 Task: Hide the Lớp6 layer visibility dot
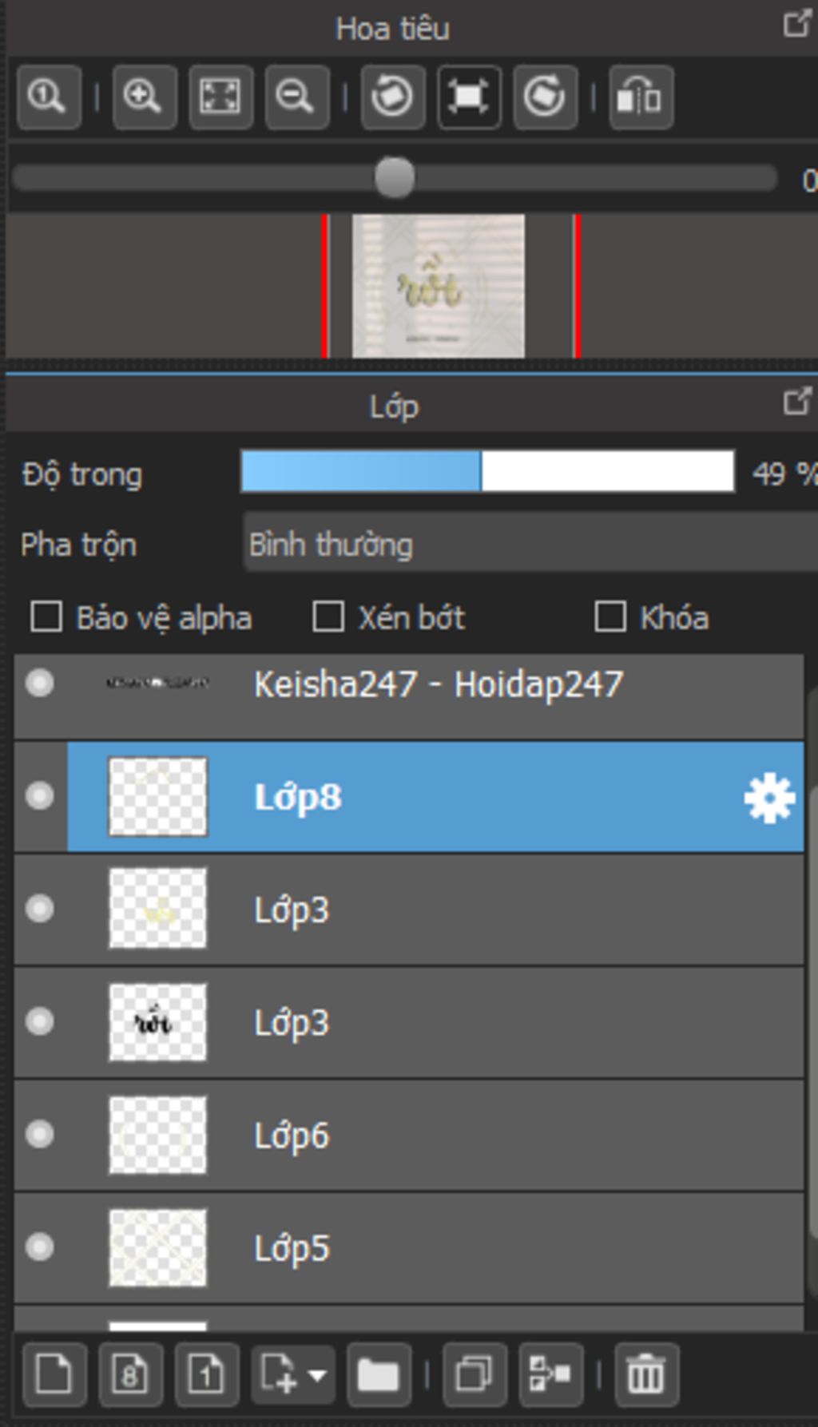pyautogui.click(x=40, y=1134)
